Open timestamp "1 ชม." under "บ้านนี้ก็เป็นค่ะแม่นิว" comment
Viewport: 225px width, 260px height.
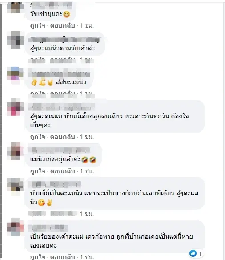(x=87, y=214)
